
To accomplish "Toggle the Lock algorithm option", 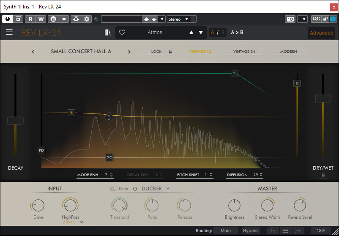I will tap(161, 52).
